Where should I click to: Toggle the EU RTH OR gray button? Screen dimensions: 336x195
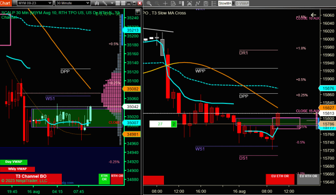308,179
